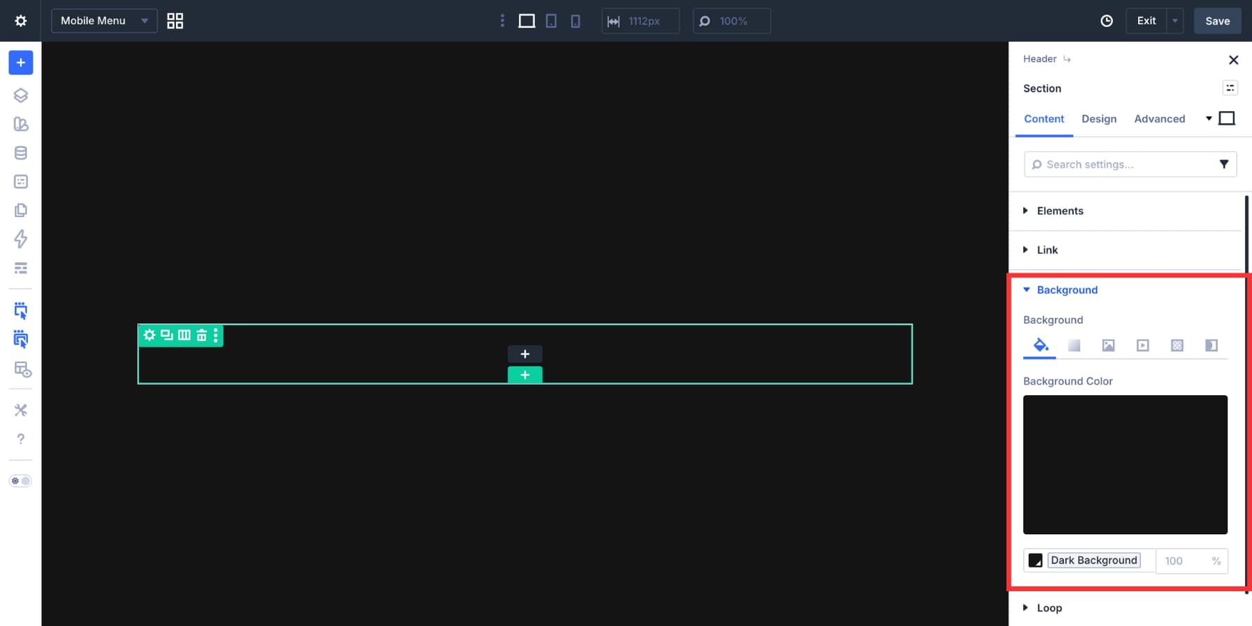Viewport: 1252px width, 626px height.
Task: Open the tools wrench icon in left sidebar
Action: coord(21,410)
